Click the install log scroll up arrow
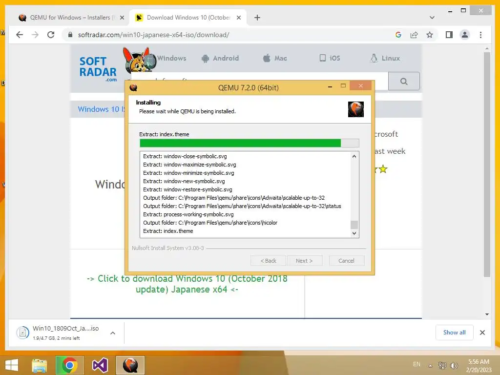Viewport: 500px width, 375px height. coord(354,156)
